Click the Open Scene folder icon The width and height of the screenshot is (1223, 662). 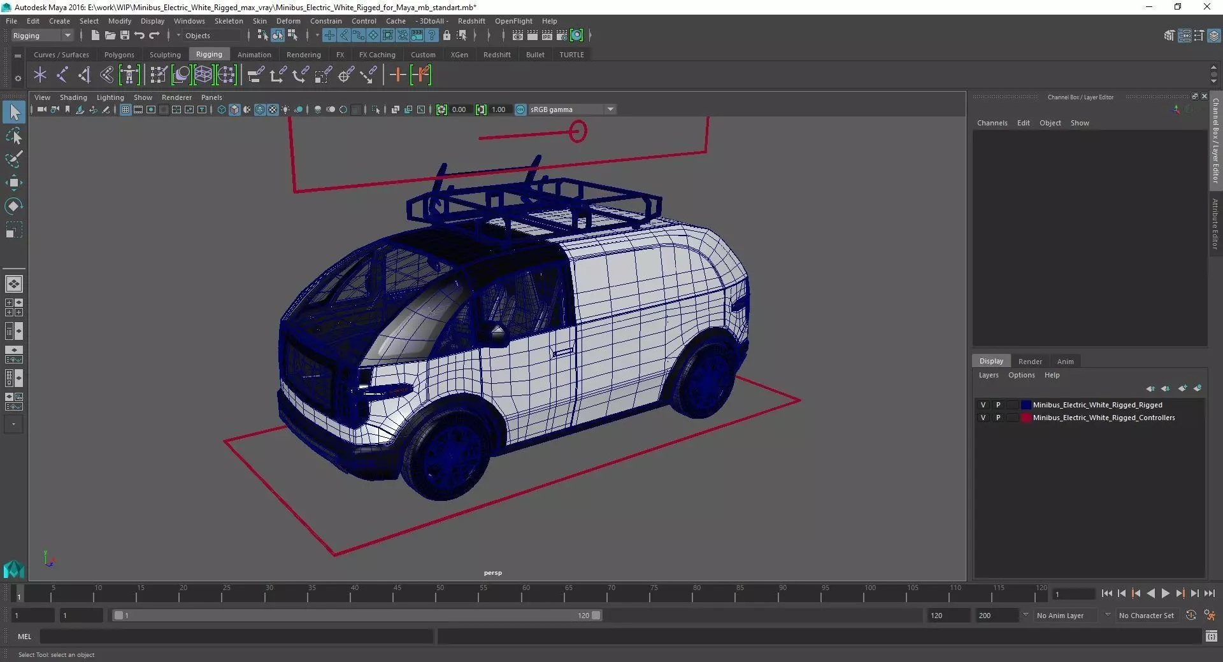tap(110, 36)
